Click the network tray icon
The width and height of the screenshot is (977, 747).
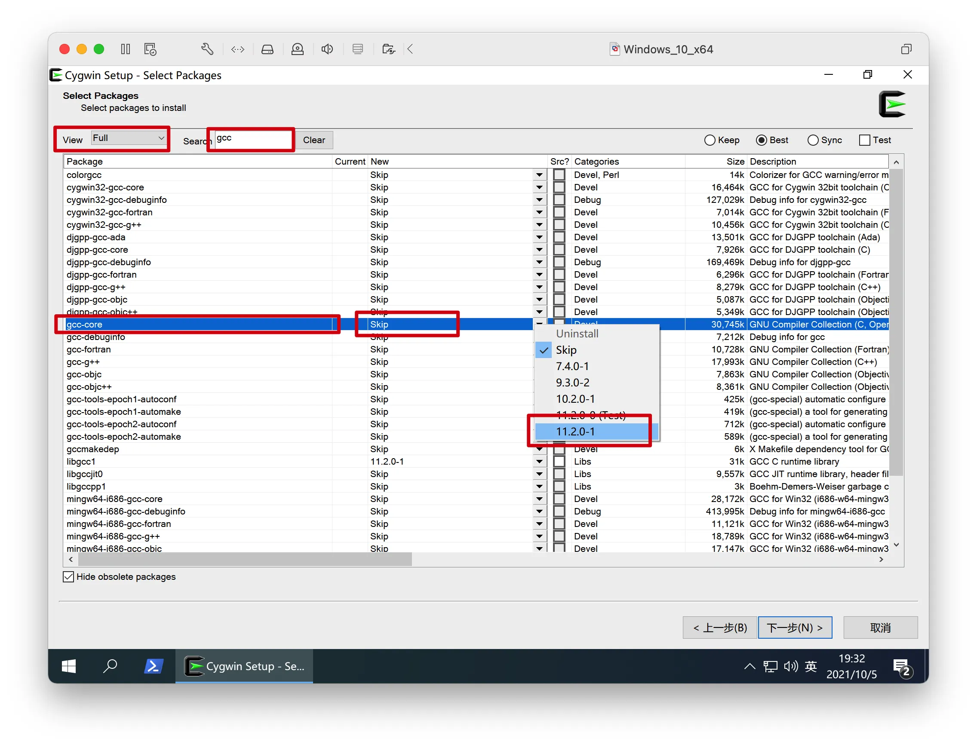click(770, 666)
